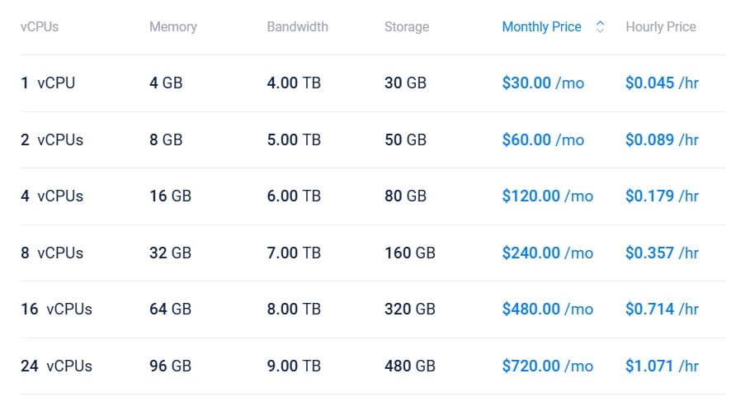
Task: Select the $30.00 /mo price link
Action: pos(542,83)
